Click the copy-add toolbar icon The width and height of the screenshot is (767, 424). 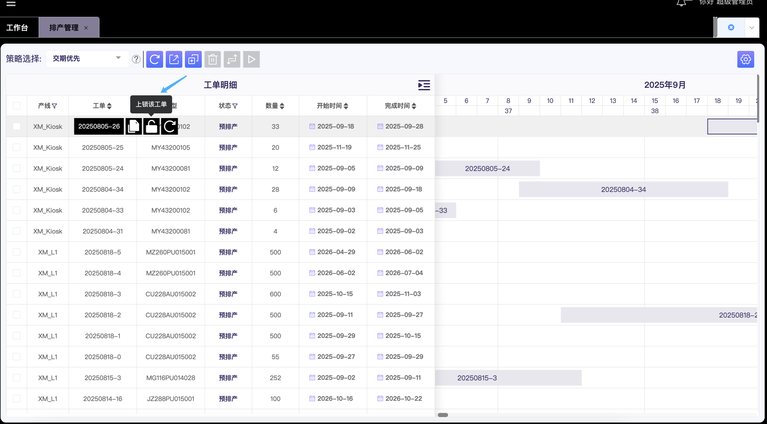click(193, 59)
